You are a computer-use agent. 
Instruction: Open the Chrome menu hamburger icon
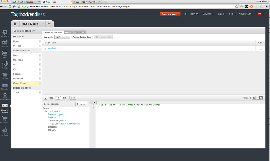tap(266, 6)
